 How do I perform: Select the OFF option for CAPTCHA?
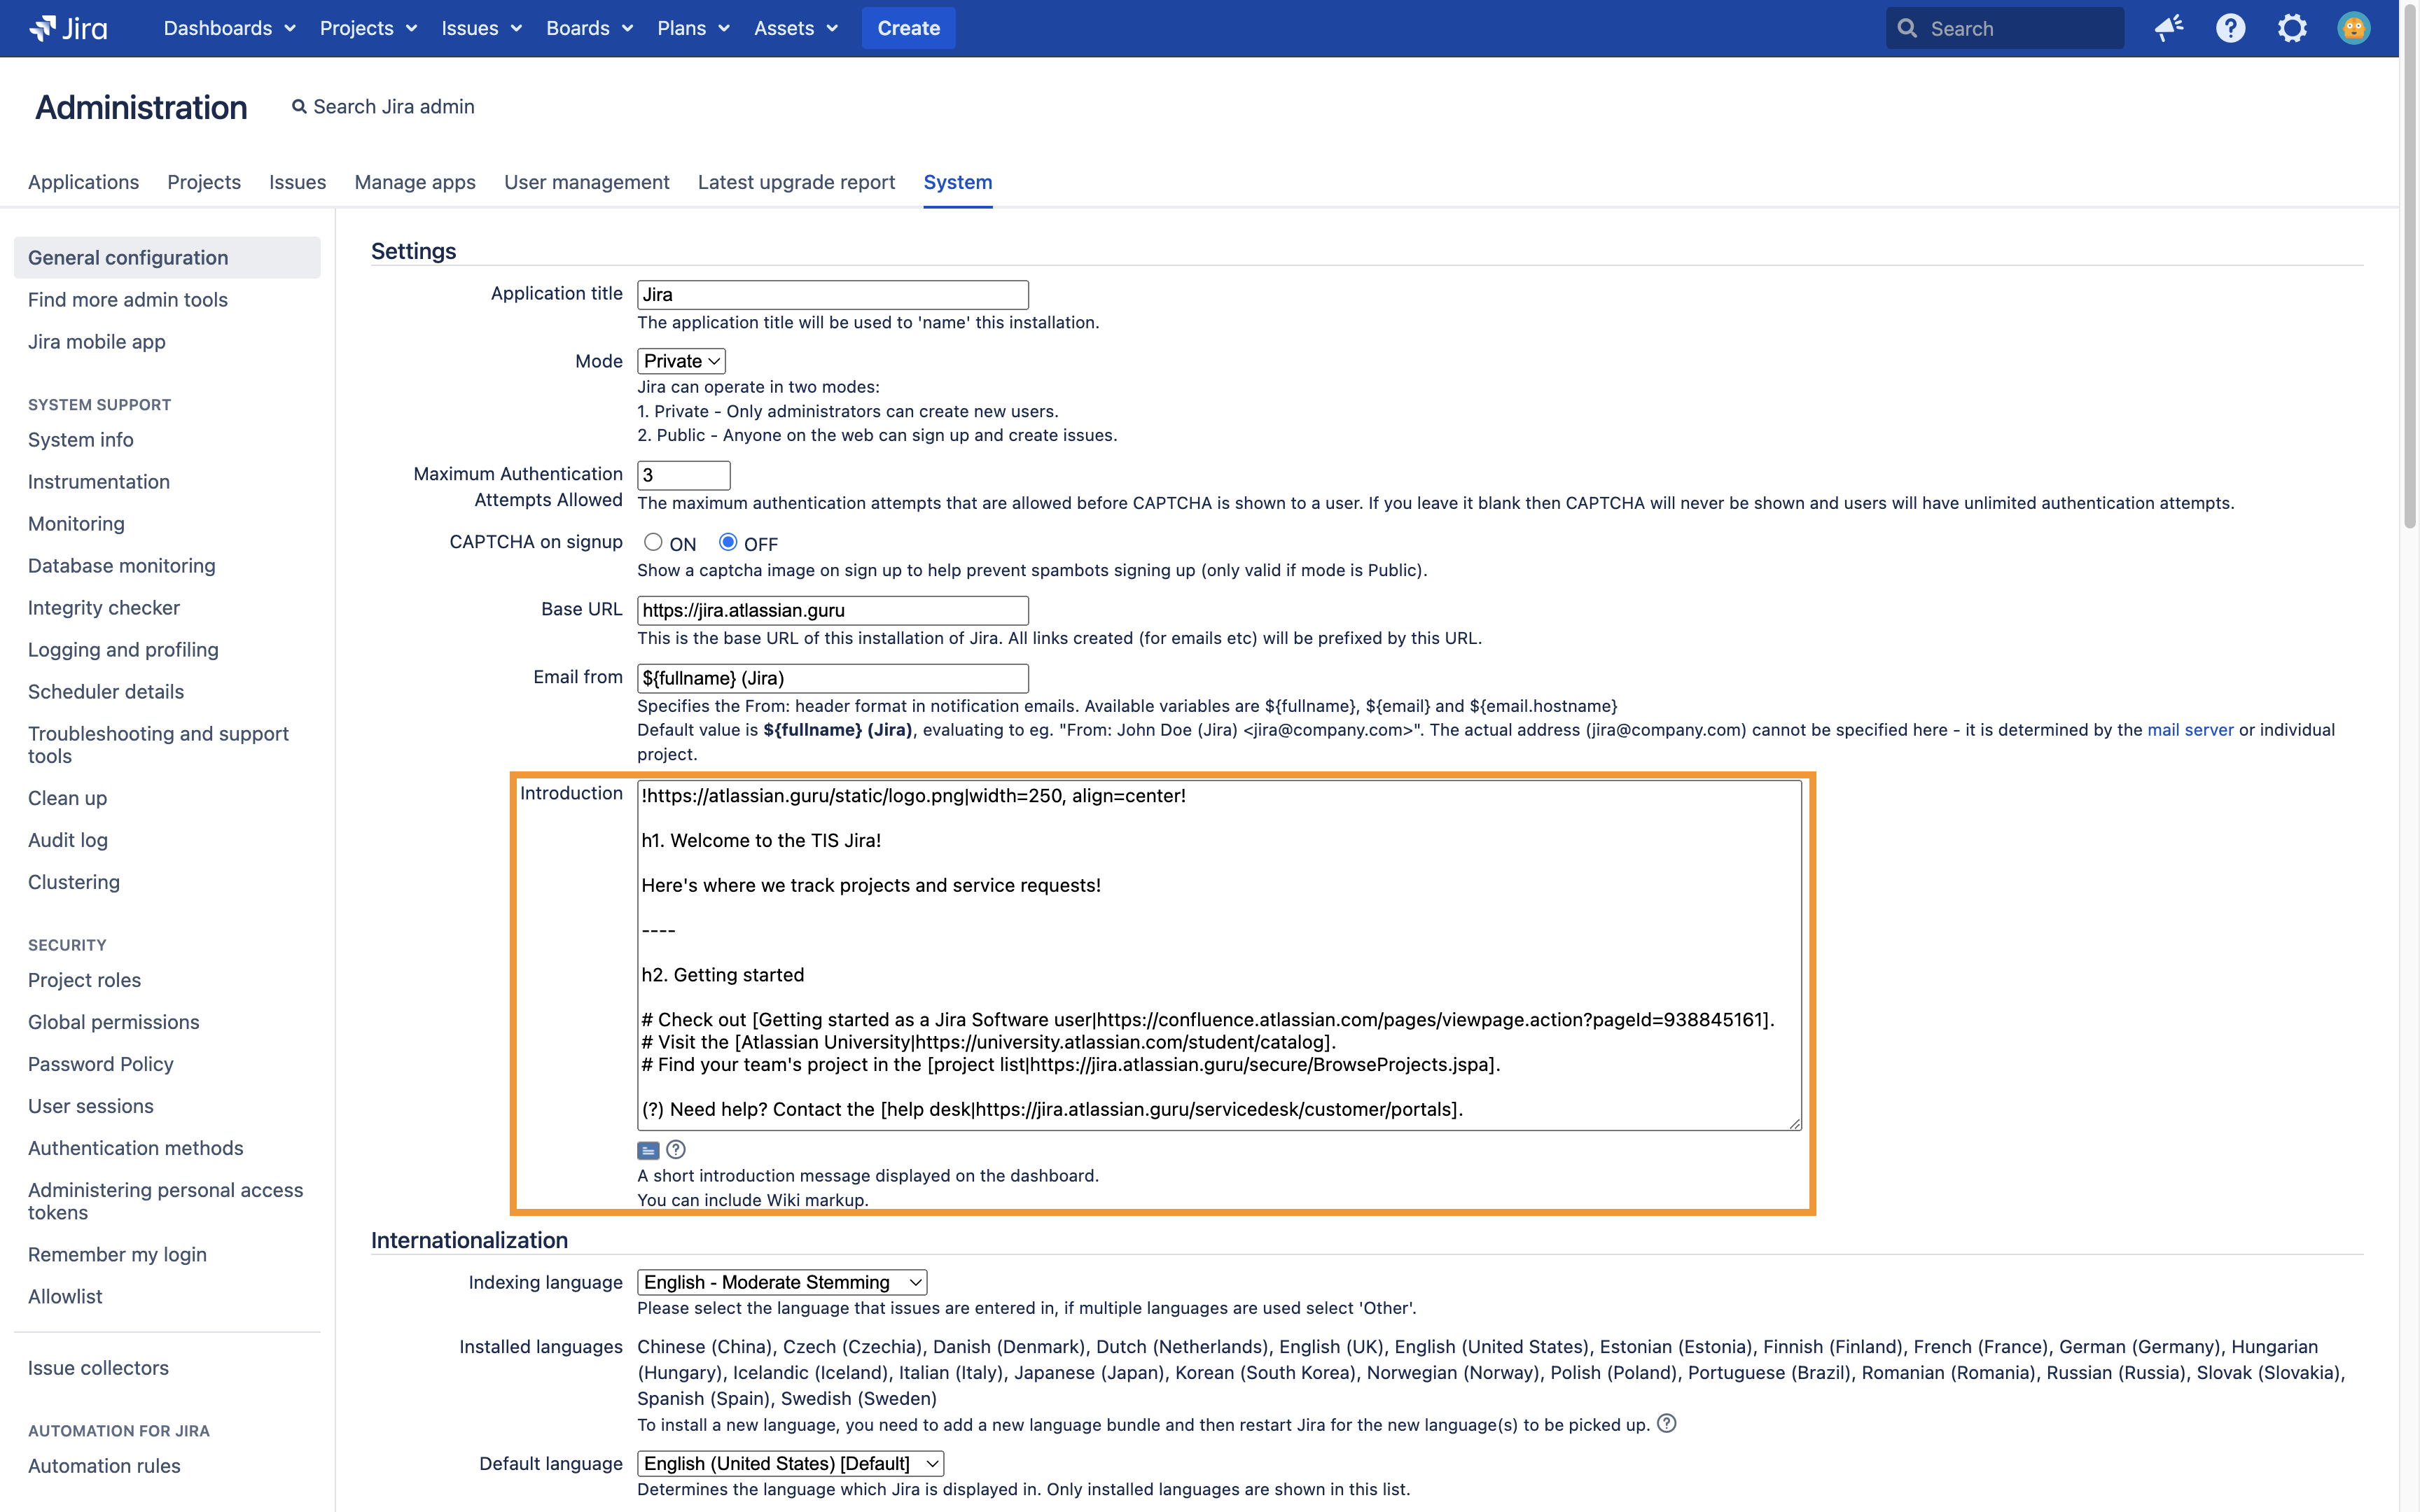pyautogui.click(x=728, y=542)
